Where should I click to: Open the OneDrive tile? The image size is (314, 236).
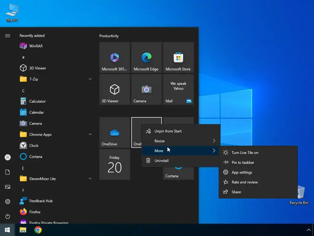click(115, 132)
